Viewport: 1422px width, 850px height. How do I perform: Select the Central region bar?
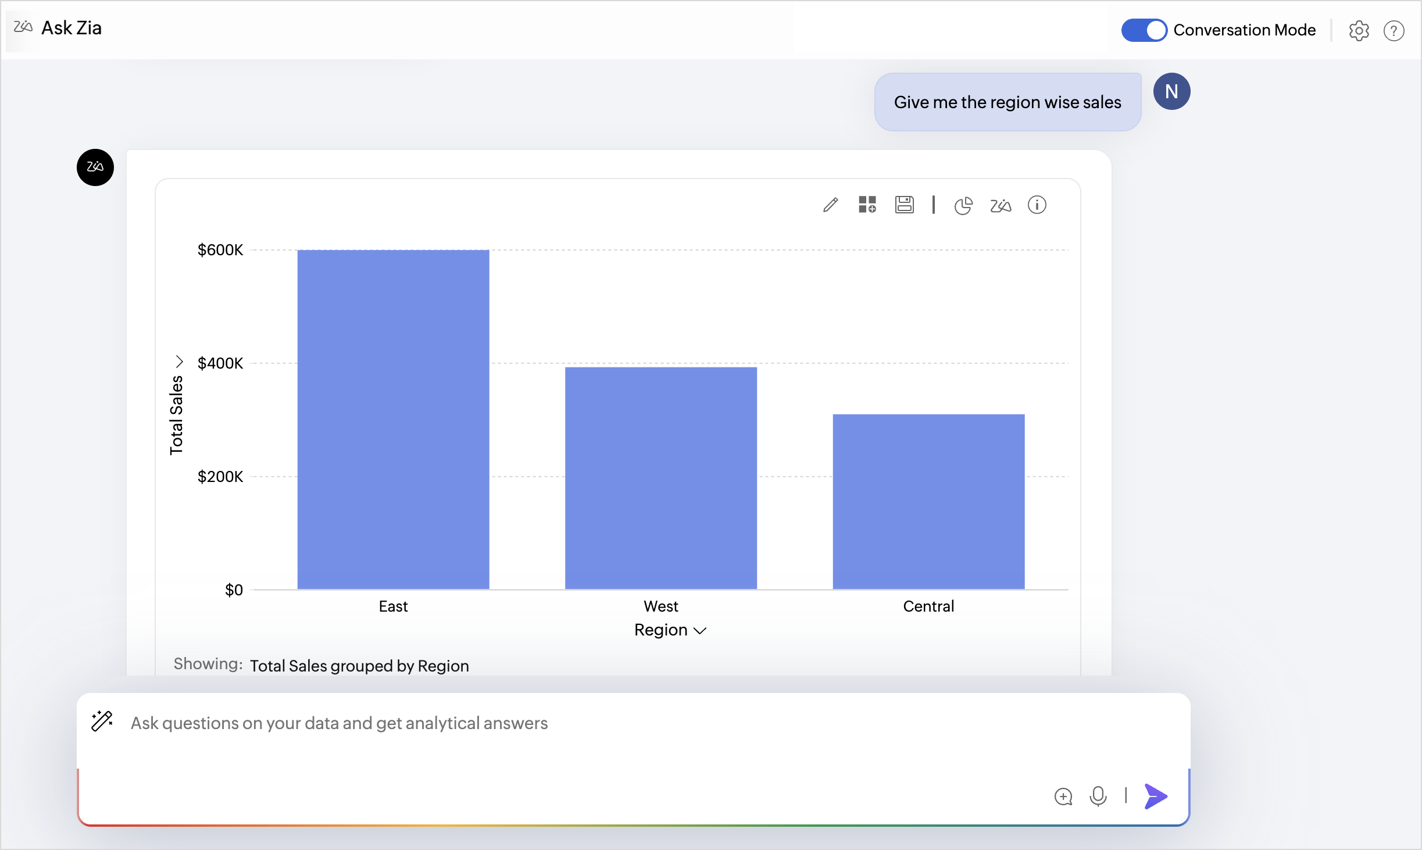928,501
